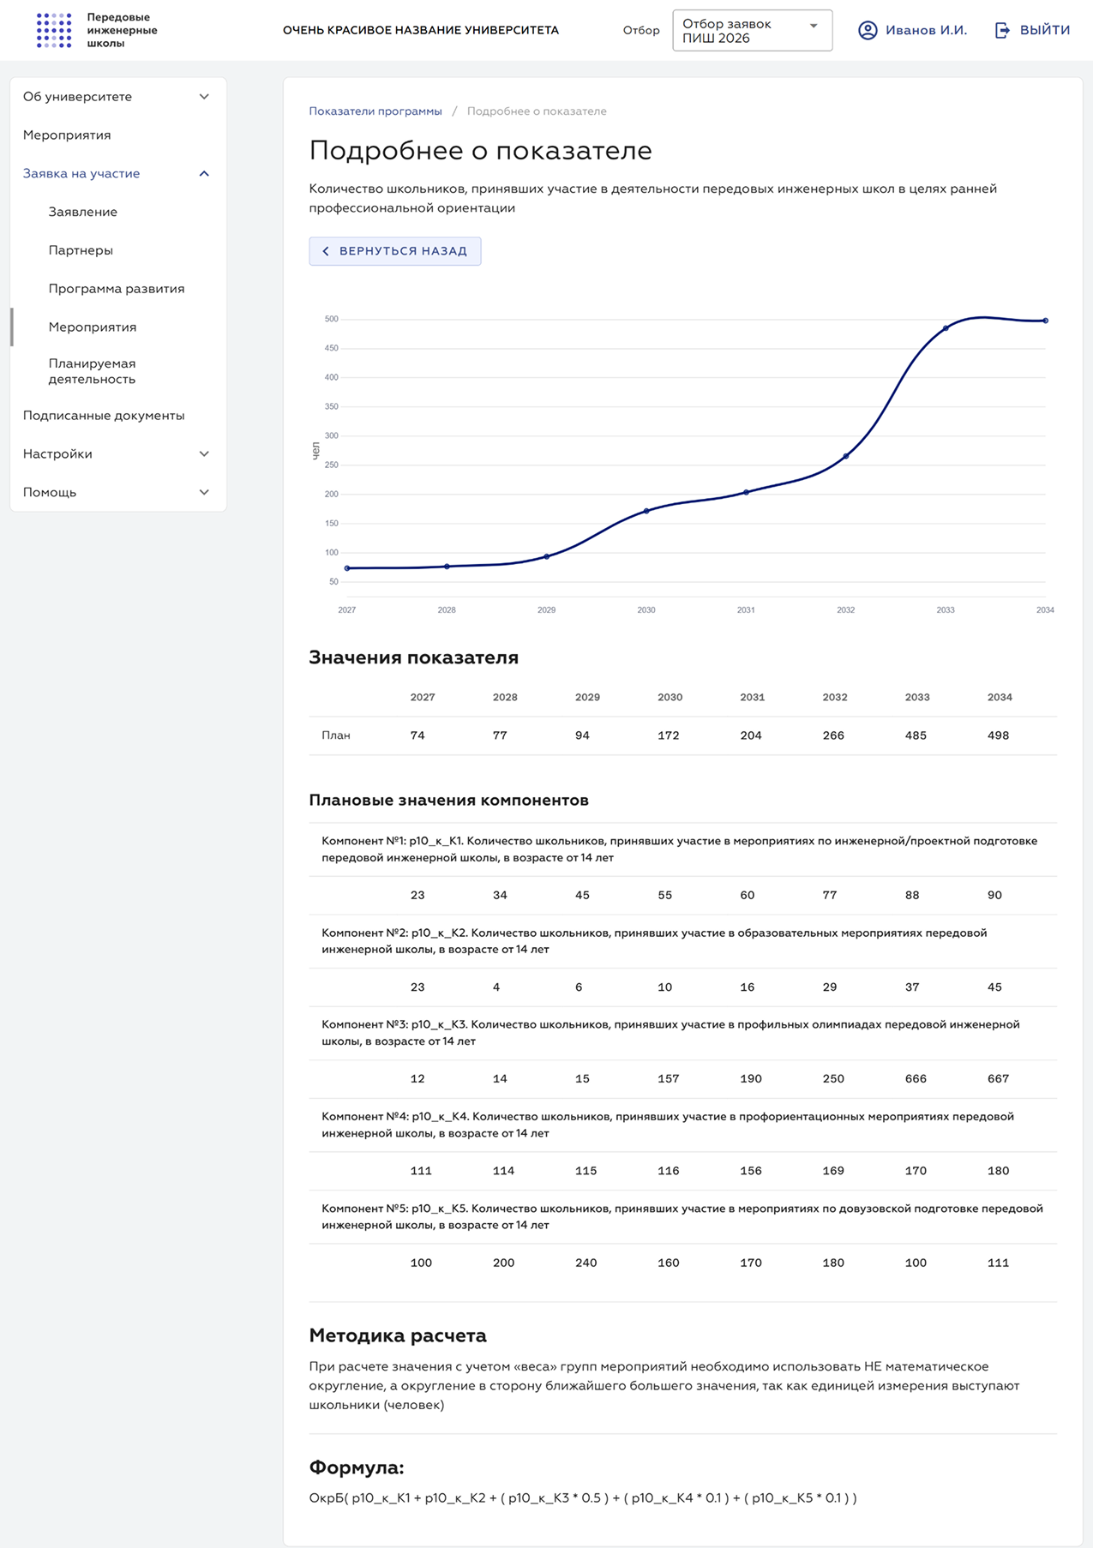Viewport: 1093px width, 1548px height.
Task: Expand the Настройки menu section
Action: pos(117,453)
